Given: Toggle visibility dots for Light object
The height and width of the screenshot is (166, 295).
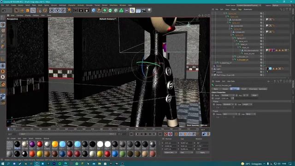Looking at the screenshot, I should click(x=263, y=69).
